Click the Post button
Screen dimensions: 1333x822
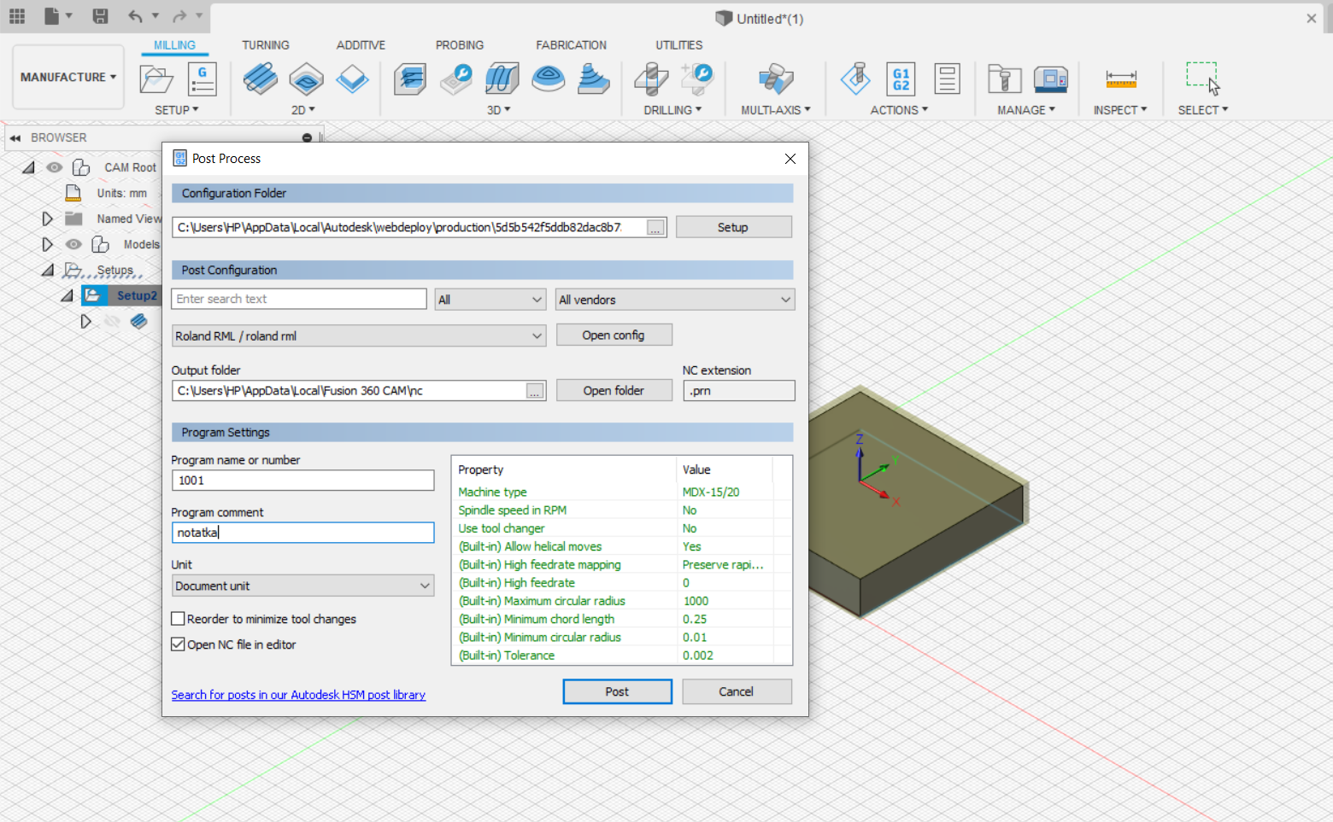(617, 691)
